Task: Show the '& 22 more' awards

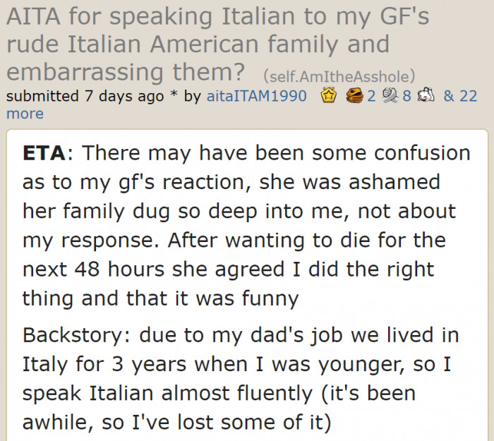Action: point(460,96)
